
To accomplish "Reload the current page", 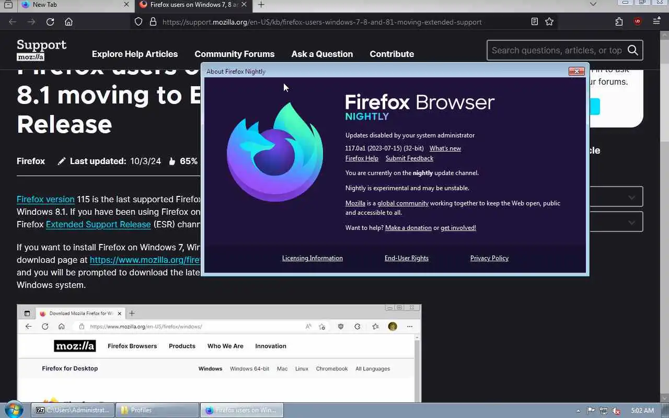I will (50, 22).
